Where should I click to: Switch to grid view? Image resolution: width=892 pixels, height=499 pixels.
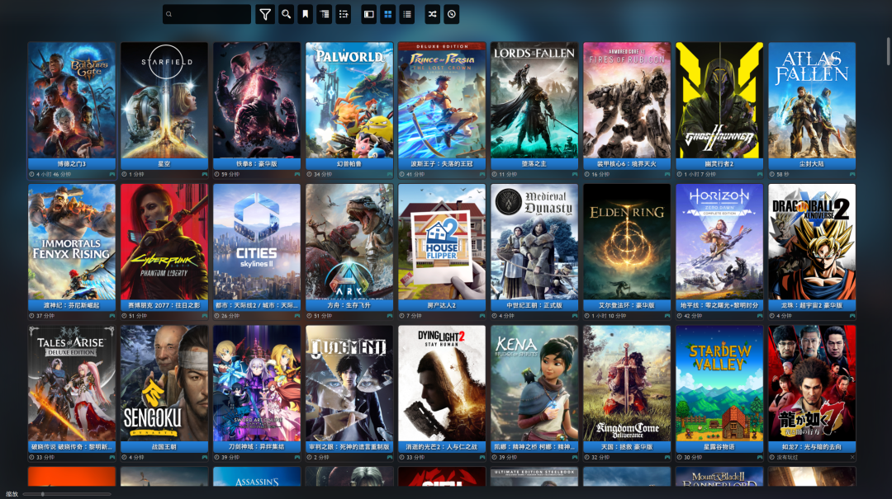coord(388,14)
